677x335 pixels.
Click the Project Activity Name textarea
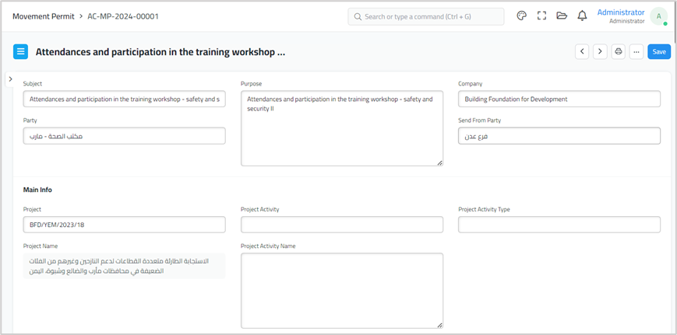(x=342, y=290)
